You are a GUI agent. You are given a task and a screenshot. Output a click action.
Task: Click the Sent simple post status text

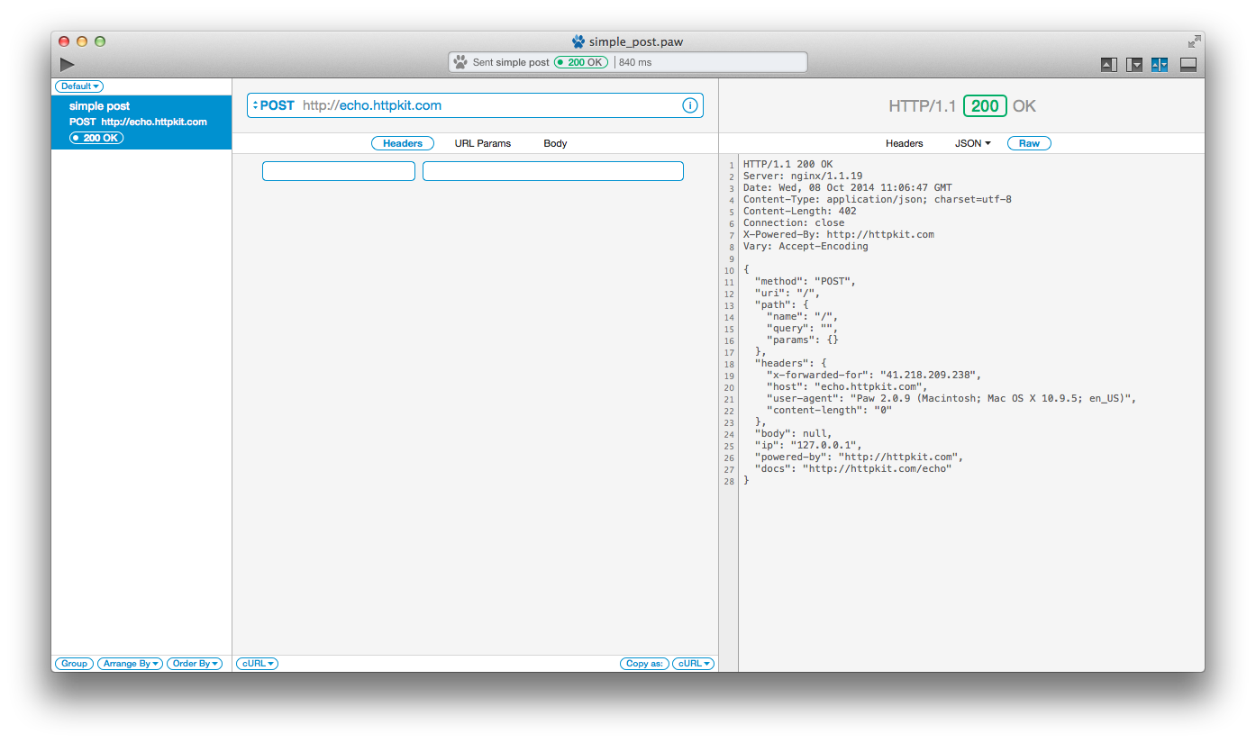[x=511, y=62]
